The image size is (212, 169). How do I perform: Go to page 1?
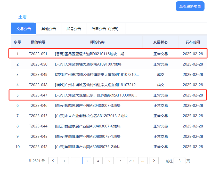click(64, 160)
